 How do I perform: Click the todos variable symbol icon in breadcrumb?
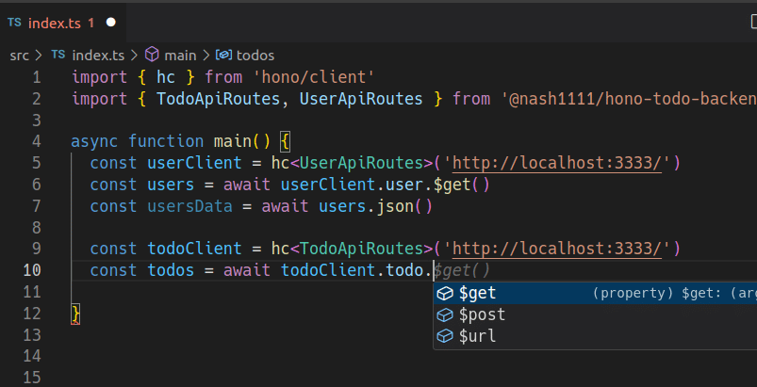(x=223, y=56)
